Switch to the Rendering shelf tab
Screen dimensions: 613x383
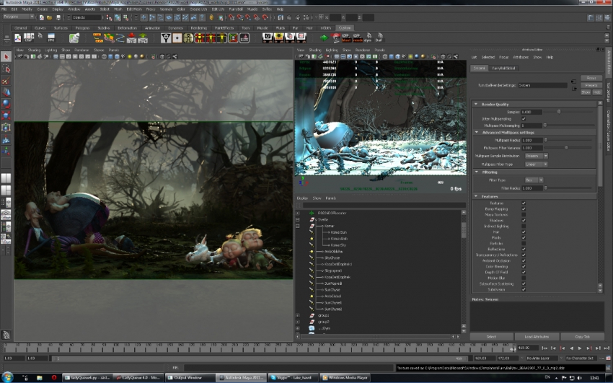(x=198, y=28)
